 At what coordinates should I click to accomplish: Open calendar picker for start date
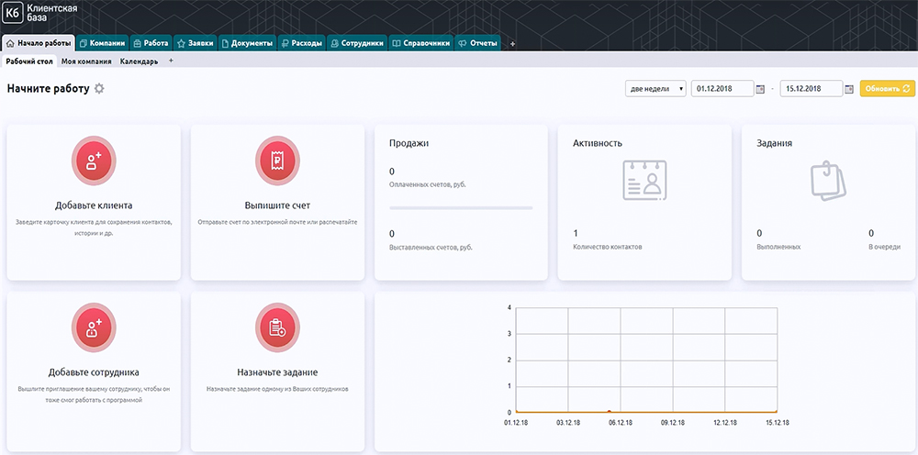pos(760,89)
